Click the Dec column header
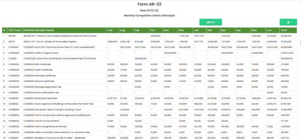The height and width of the screenshot is (139, 301). pos(181,30)
